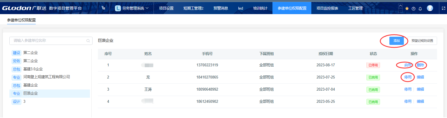Open the 劳务管理系统 system dropdown
The image size is (447, 118).
click(x=132, y=8)
